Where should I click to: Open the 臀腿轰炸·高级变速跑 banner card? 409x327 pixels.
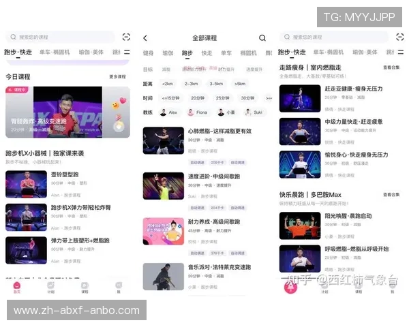(x=67, y=112)
